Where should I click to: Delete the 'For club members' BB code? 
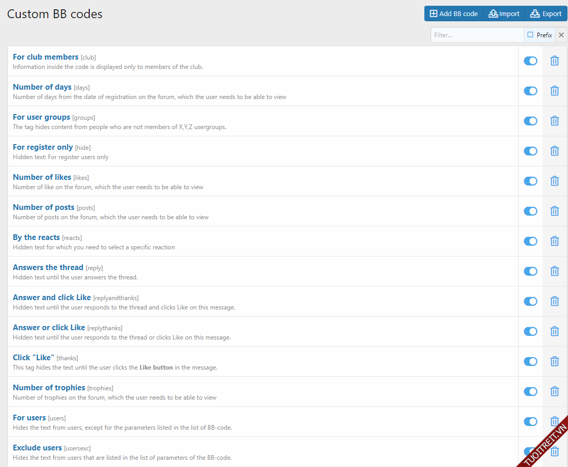click(555, 61)
